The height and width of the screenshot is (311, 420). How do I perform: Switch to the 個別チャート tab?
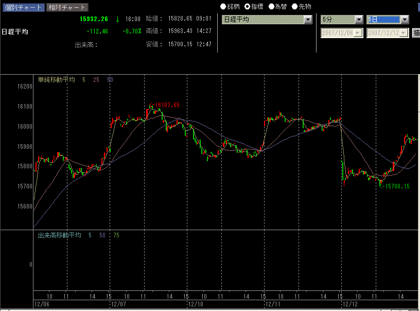(22, 8)
